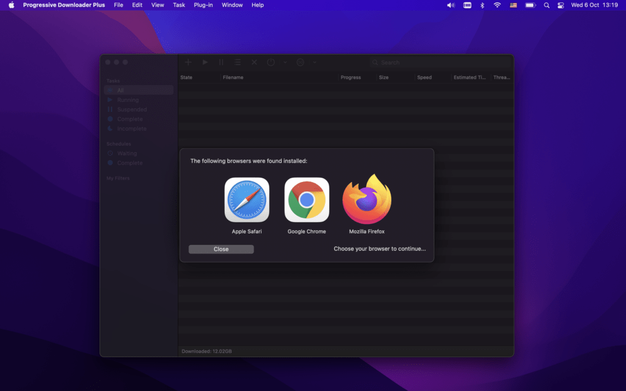Select Complete under Schedules
Viewport: 626px width, 391px height.
[x=138, y=163]
